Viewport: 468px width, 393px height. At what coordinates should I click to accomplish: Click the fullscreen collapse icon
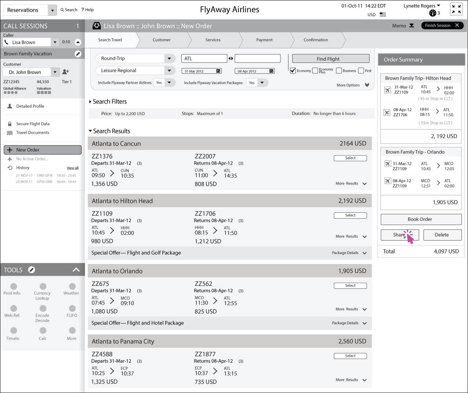(456, 9)
